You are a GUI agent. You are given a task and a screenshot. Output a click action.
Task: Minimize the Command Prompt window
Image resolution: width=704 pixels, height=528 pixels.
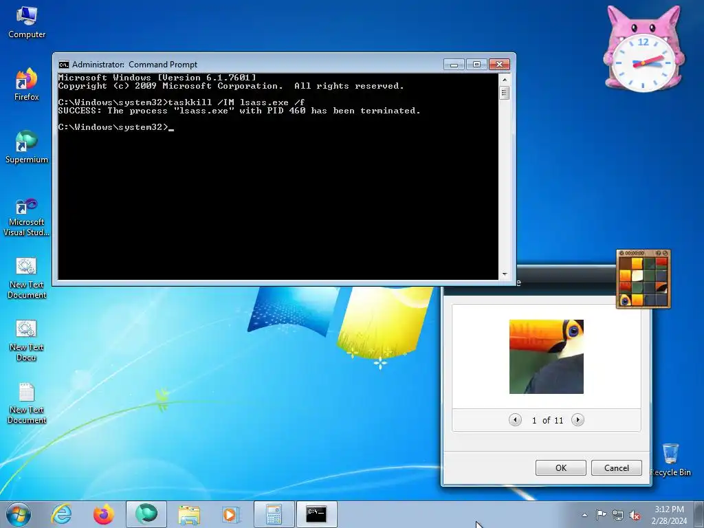coord(454,65)
